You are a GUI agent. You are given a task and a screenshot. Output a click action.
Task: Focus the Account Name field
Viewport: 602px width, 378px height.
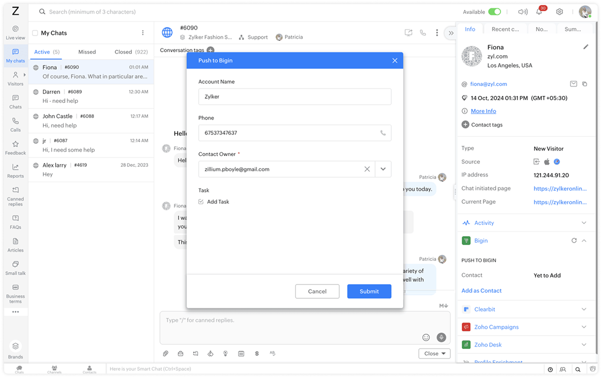(295, 97)
